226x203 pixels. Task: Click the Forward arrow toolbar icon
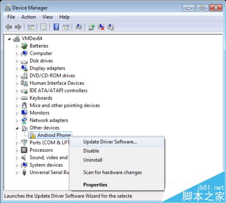(x=18, y=27)
